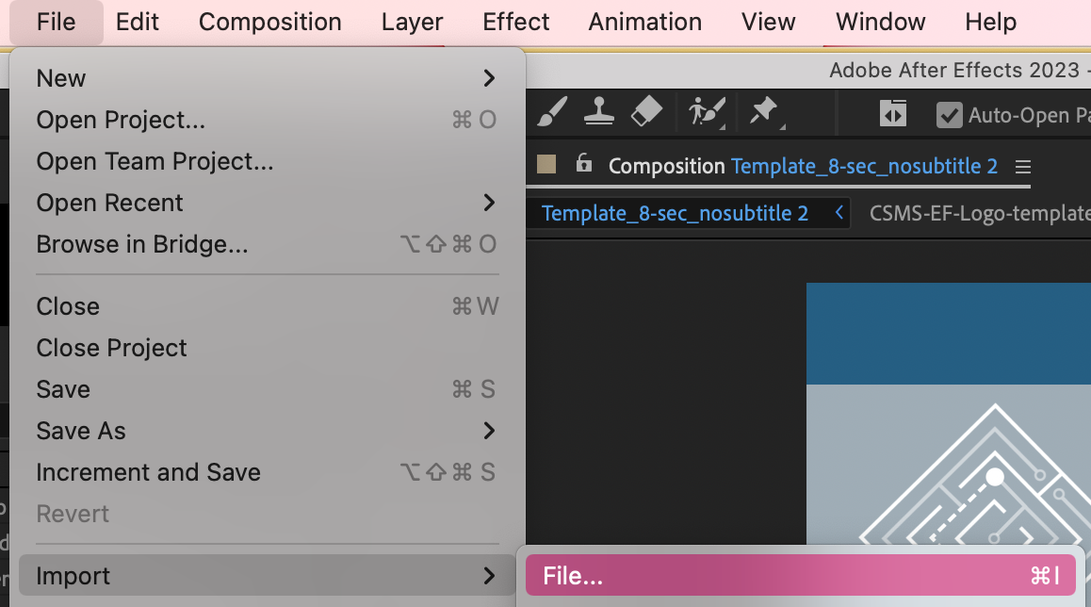
Task: Choose Increment and Save
Action: click(268, 472)
